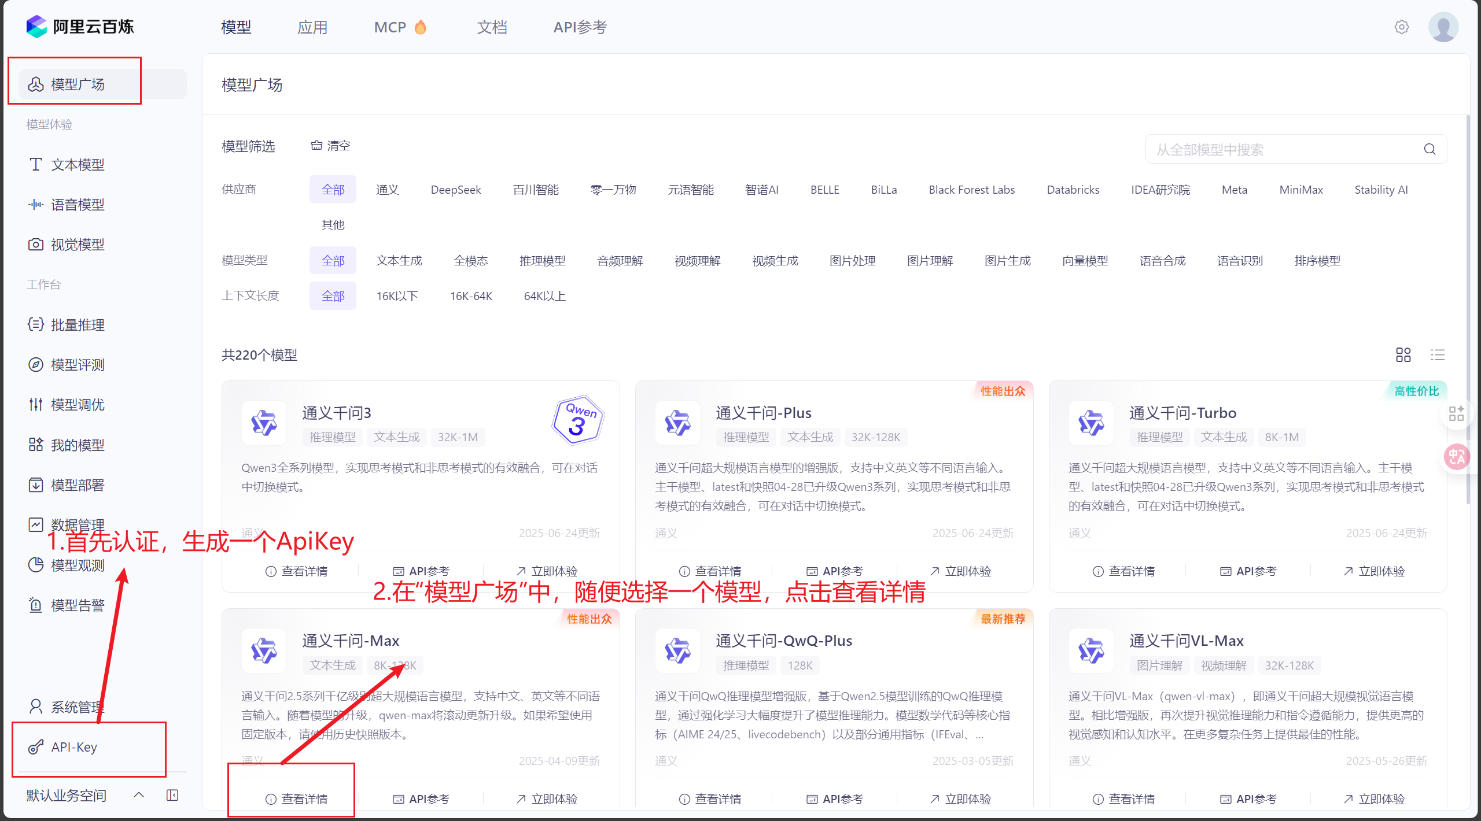The width and height of the screenshot is (1481, 821).
Task: Switch to list view layout
Action: (x=1437, y=354)
